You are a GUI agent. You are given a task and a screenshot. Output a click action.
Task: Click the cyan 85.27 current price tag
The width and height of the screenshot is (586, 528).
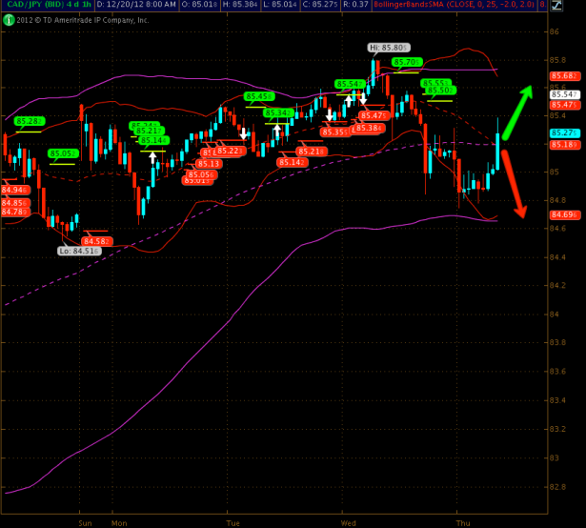click(x=562, y=132)
